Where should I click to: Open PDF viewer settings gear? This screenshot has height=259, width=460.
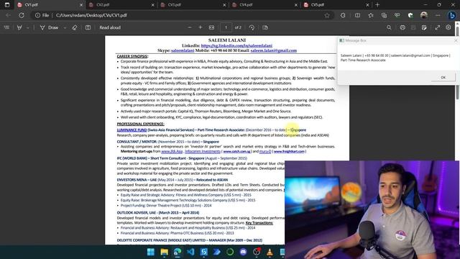[448, 27]
